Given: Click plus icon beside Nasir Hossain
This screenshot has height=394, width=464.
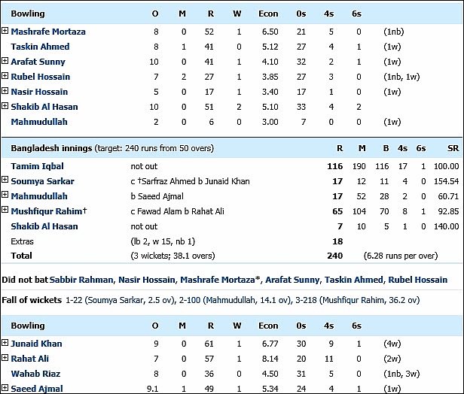Looking at the screenshot, I should [x=5, y=91].
